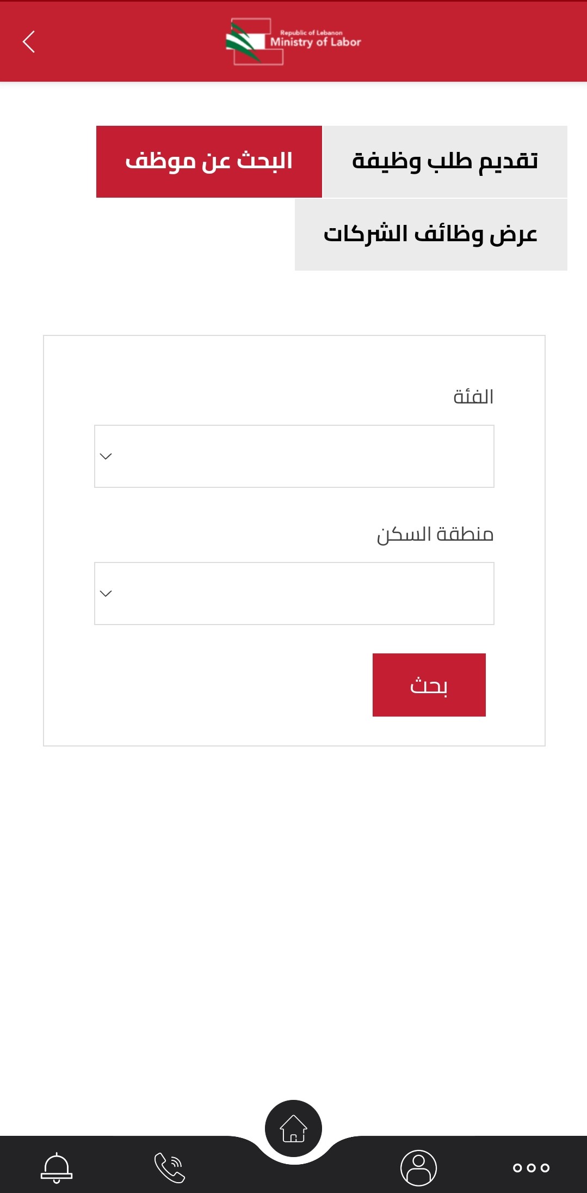Viewport: 587px width, 1193px height.
Task: Click the Republic of Lebanon header text
Action: click(x=311, y=33)
